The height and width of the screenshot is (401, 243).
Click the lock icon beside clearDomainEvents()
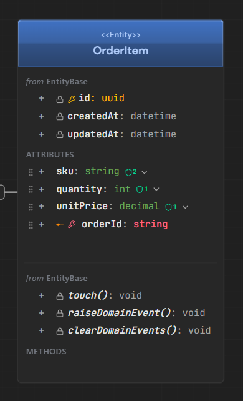[x=60, y=331]
